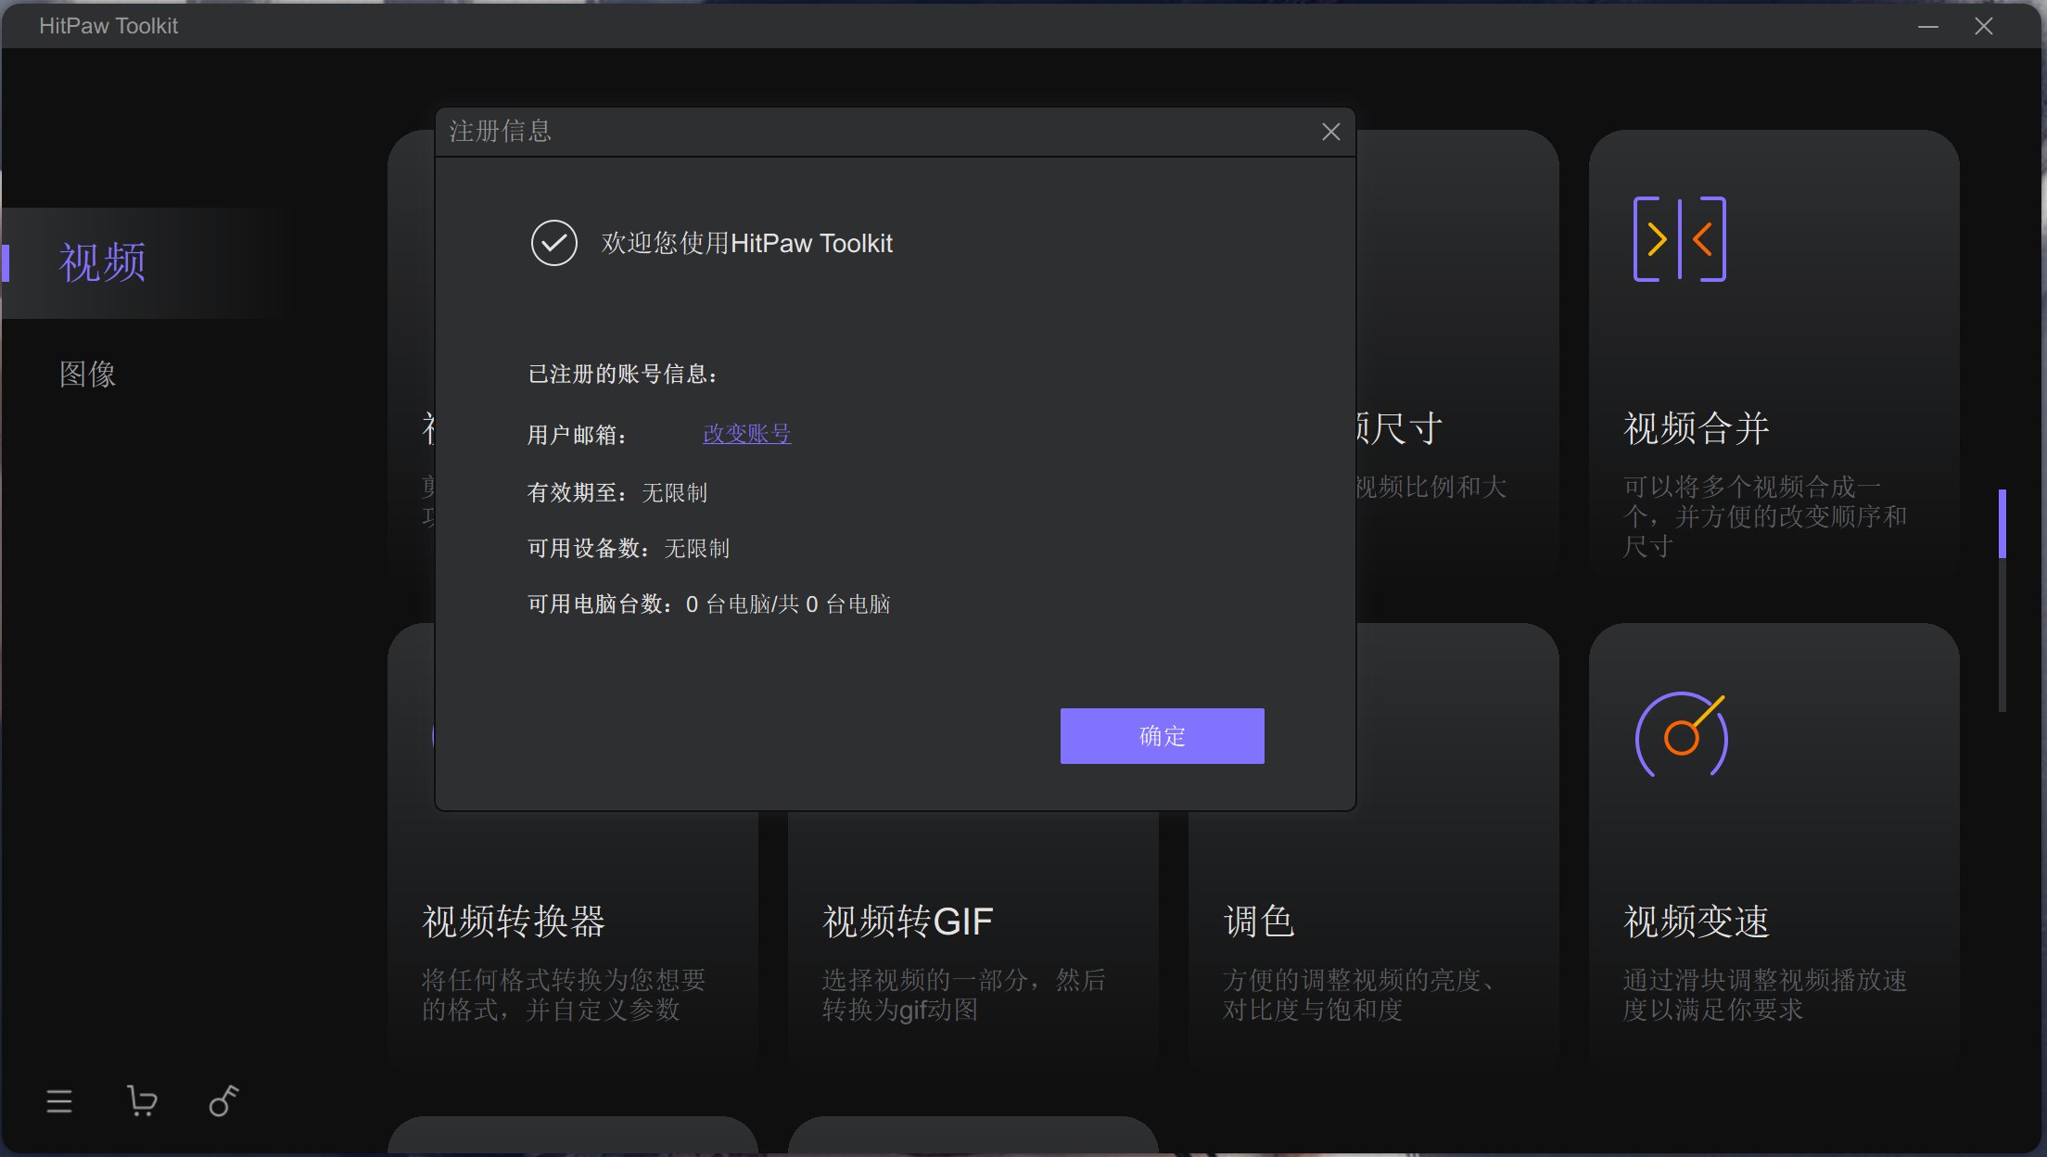Viewport: 2047px width, 1157px height.
Task: Close the 注册信息 dialog
Action: click(1330, 132)
